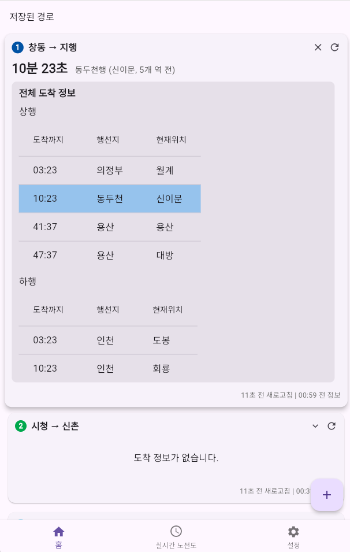Select the 의정부 train arriving in 03:23
The height and width of the screenshot is (552, 350).
pos(110,170)
